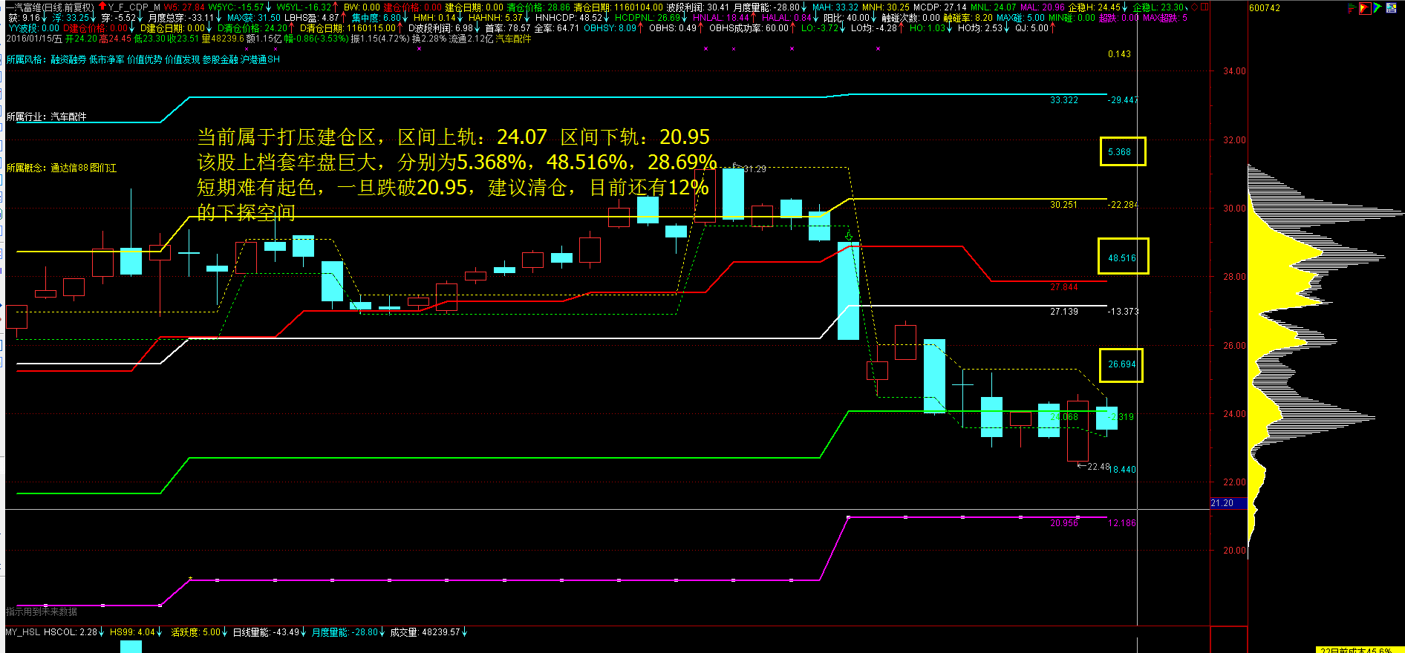Click the 日线量能: -43.49 value
The image size is (1405, 653).
tap(266, 632)
